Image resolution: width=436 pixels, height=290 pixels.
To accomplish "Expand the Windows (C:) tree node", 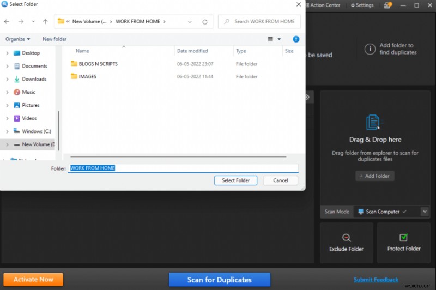I will pyautogui.click(x=7, y=131).
